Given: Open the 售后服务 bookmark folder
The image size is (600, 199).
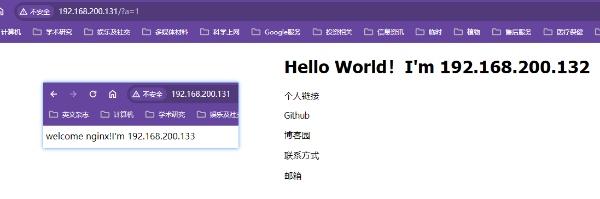Looking at the screenshot, I should [x=511, y=32].
